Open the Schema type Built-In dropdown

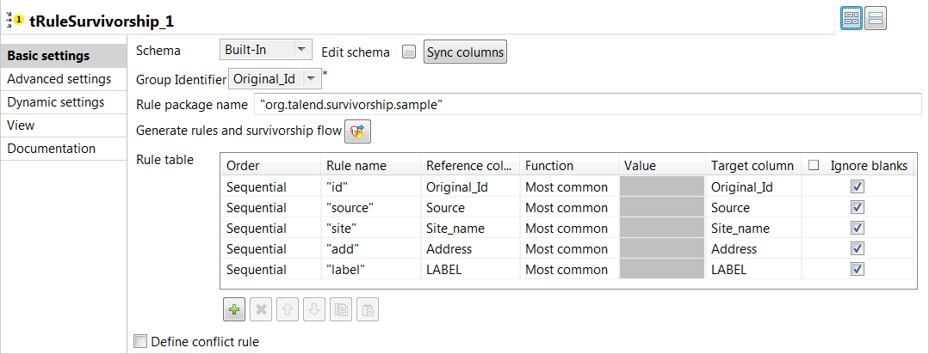coord(266,51)
